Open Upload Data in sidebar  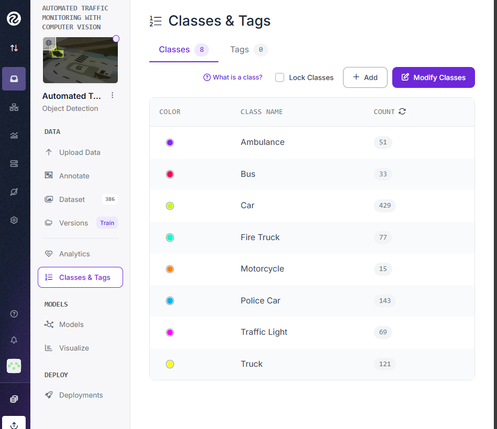coord(80,152)
